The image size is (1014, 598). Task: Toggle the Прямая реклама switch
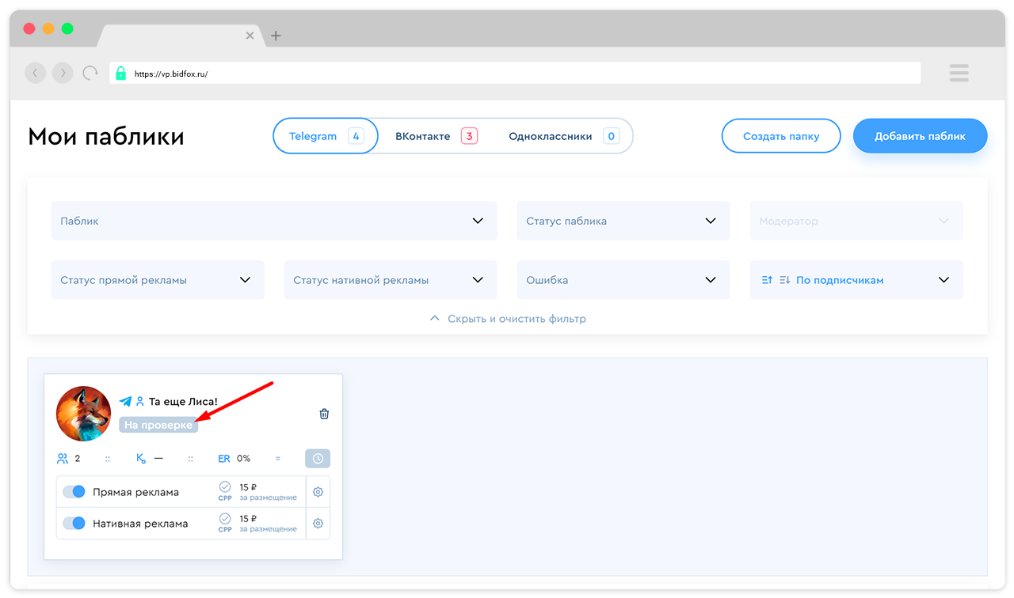(x=74, y=492)
